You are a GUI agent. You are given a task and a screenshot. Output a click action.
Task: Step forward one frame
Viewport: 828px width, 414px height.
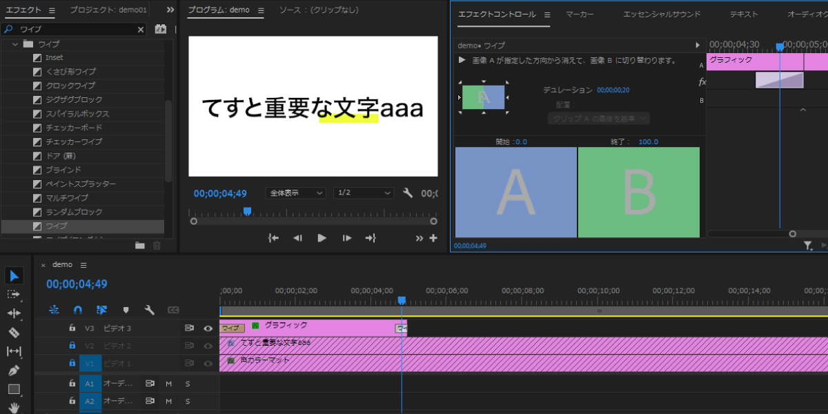(346, 238)
